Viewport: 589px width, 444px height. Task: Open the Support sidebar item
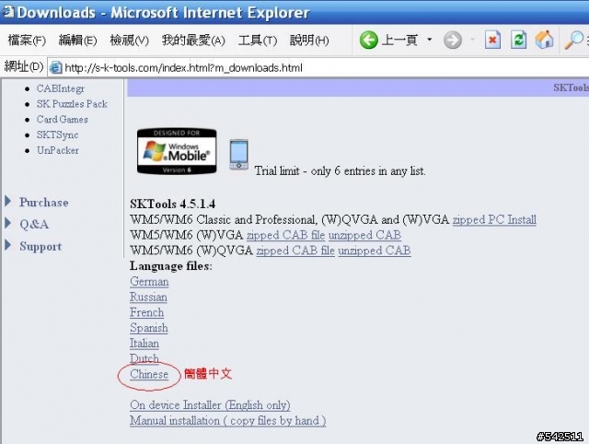pos(40,246)
